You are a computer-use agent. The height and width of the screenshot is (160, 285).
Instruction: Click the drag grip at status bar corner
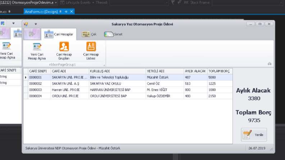click(271, 149)
